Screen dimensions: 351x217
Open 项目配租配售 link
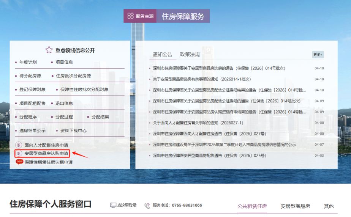(x=32, y=103)
